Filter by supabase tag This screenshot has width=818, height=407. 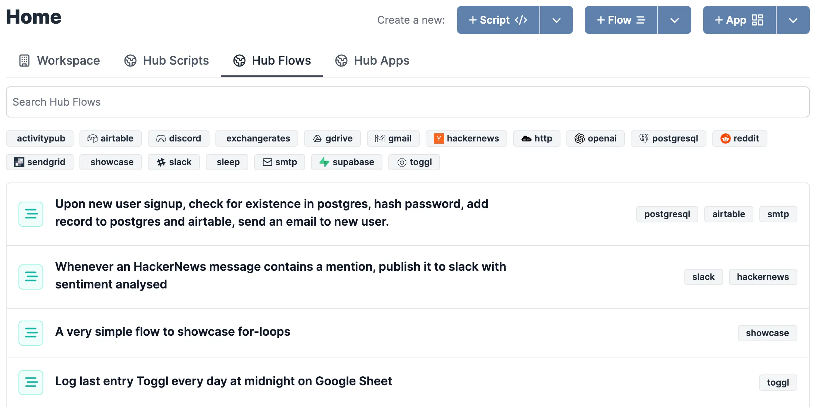pyautogui.click(x=346, y=162)
